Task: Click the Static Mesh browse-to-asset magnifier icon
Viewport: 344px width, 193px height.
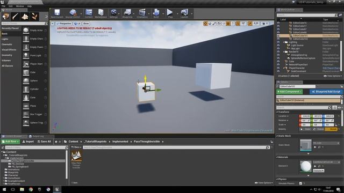Action: [319, 147]
